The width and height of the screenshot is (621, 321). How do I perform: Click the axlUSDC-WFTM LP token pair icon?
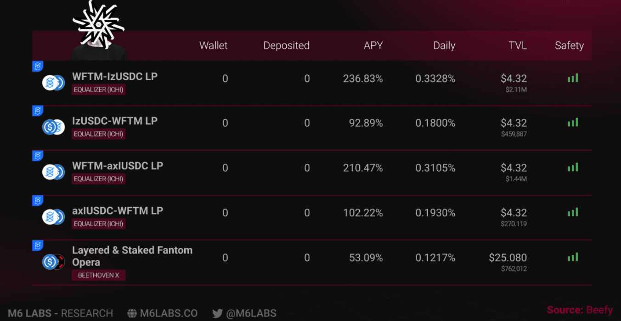(53, 217)
